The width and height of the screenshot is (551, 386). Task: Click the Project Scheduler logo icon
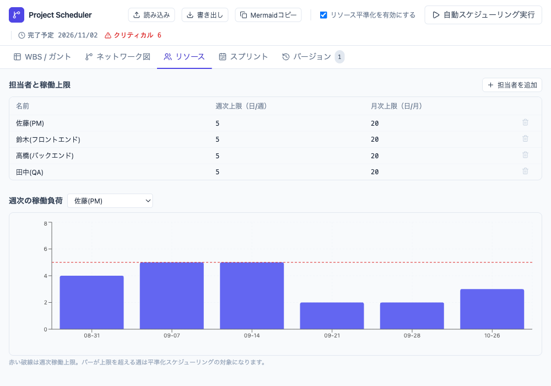point(17,15)
